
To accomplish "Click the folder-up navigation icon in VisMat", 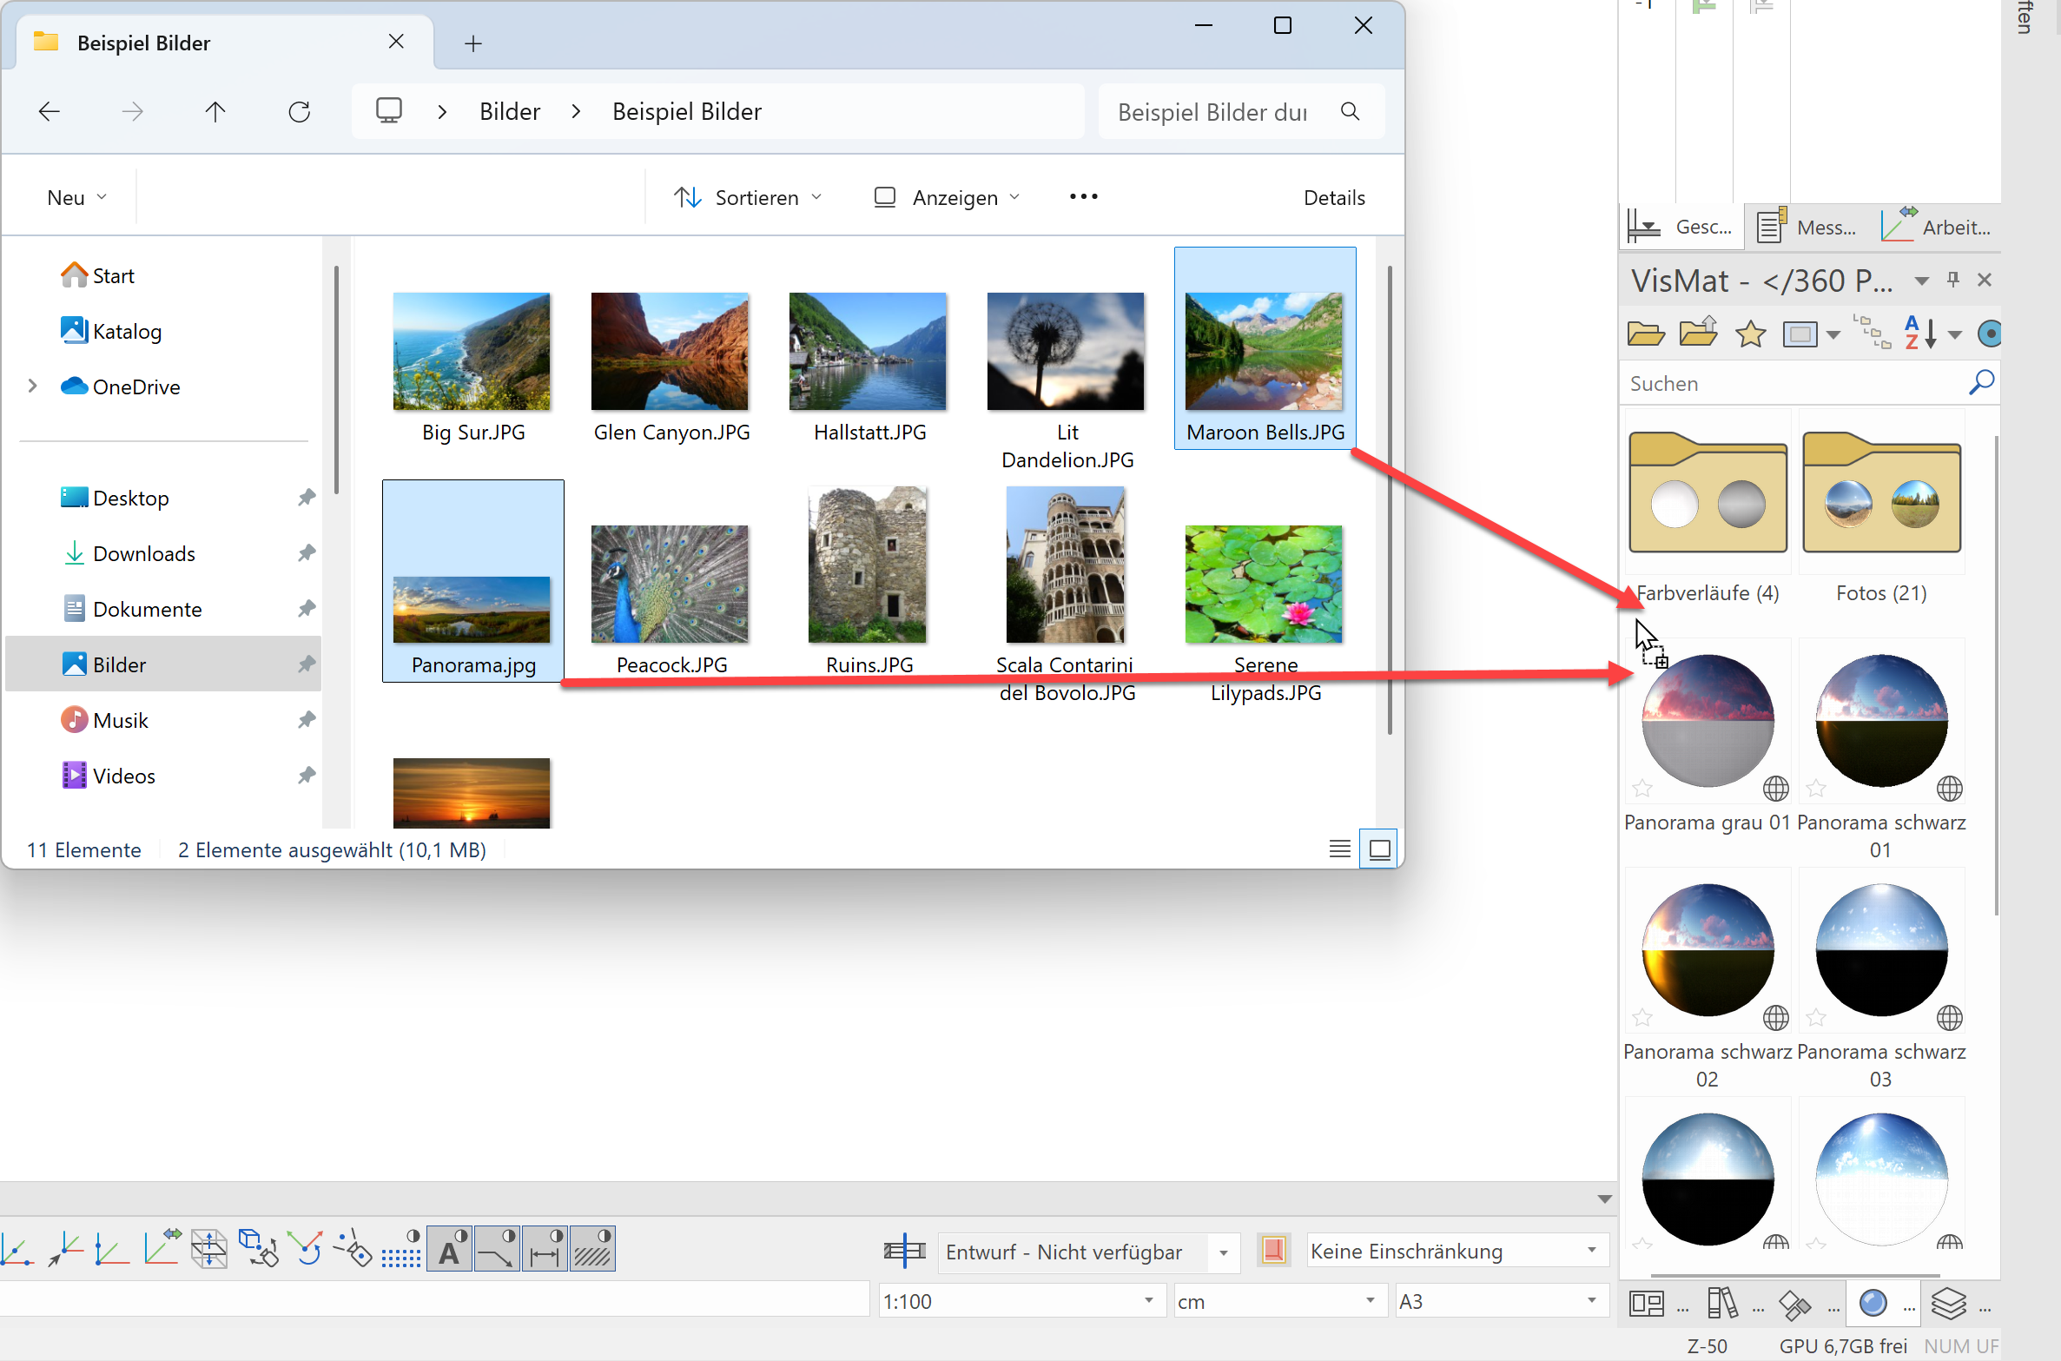I will (1698, 333).
